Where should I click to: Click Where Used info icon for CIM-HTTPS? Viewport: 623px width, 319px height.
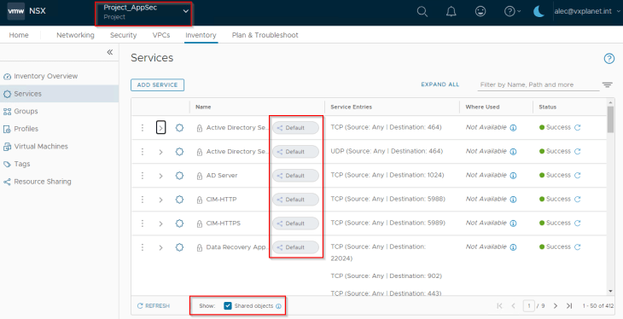point(513,223)
